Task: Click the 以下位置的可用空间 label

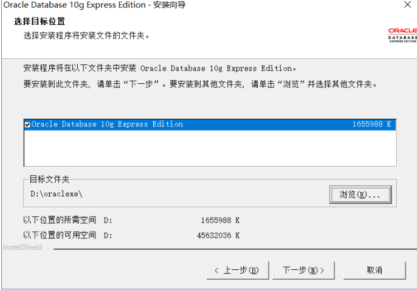Action: click(x=60, y=235)
